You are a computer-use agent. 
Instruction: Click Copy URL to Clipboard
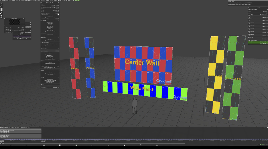point(22,39)
